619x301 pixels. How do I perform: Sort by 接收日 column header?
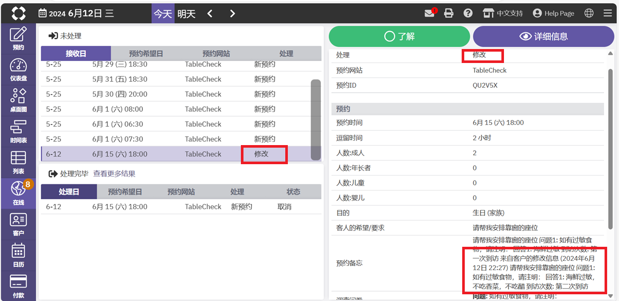click(76, 53)
